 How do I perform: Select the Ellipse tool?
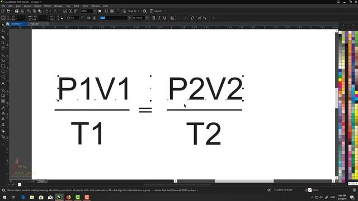[3, 71]
